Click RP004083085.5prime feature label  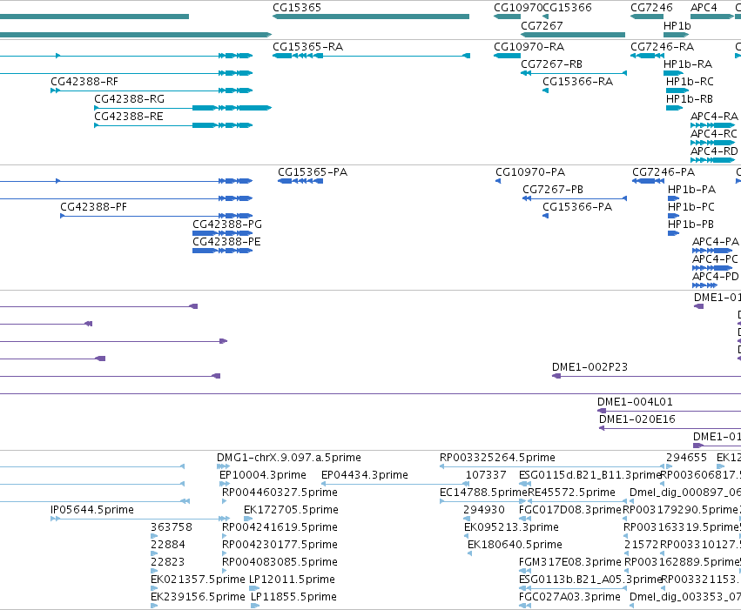point(280,562)
